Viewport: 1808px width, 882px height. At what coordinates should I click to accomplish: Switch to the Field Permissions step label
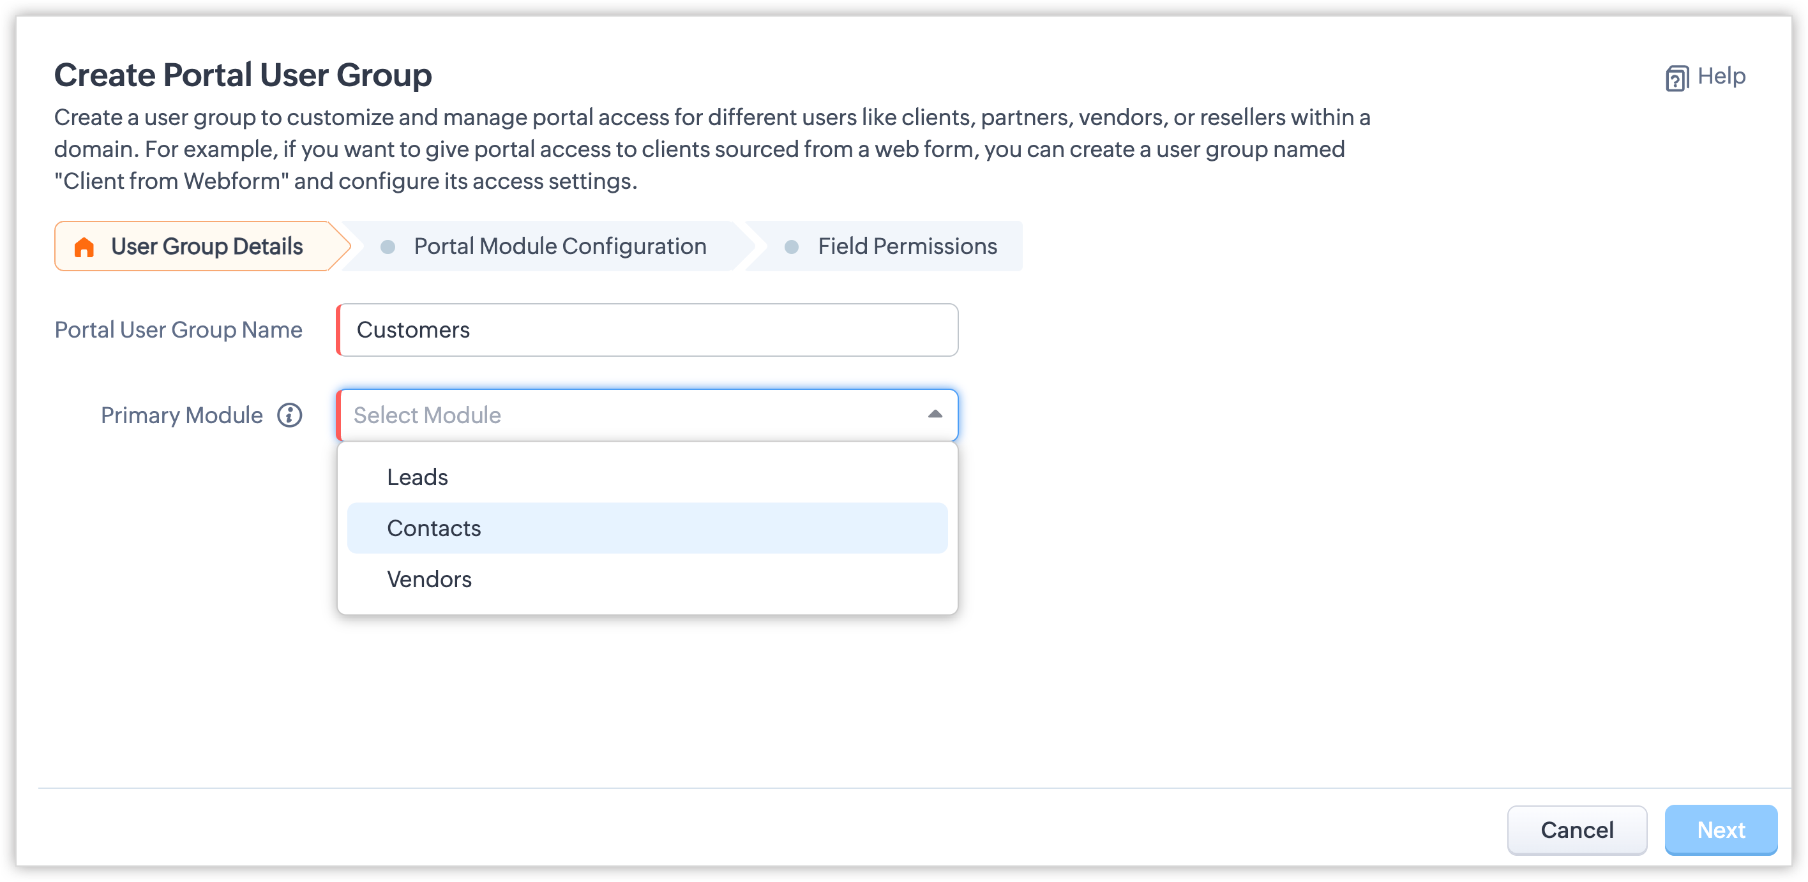coord(907,246)
